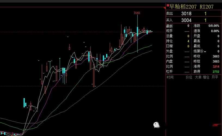Click the 跌停 limit-down value 2792

pyautogui.click(x=216, y=72)
